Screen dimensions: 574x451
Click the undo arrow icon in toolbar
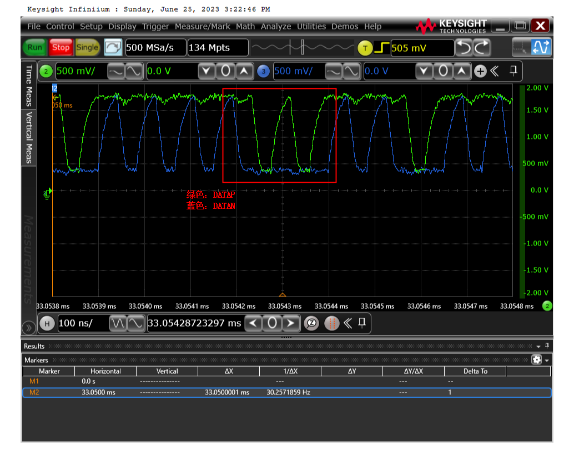click(x=464, y=48)
